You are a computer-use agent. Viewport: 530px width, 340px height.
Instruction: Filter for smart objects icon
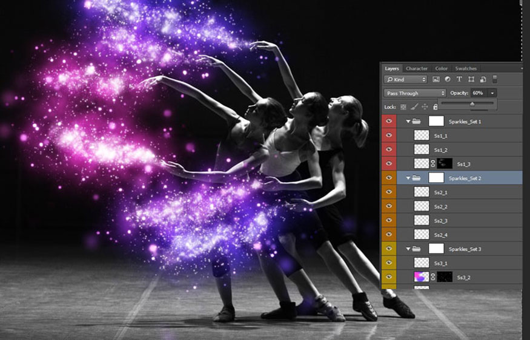(x=483, y=79)
